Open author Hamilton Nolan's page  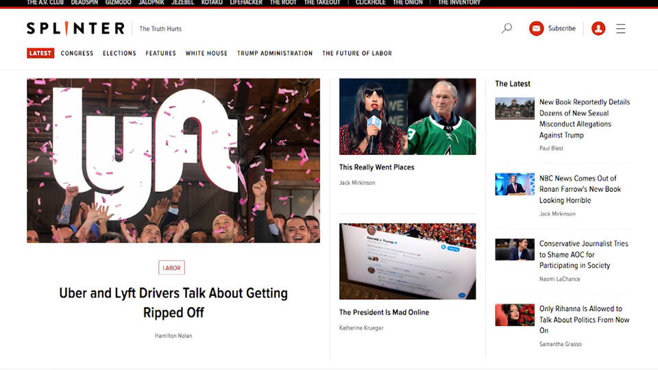tap(173, 336)
